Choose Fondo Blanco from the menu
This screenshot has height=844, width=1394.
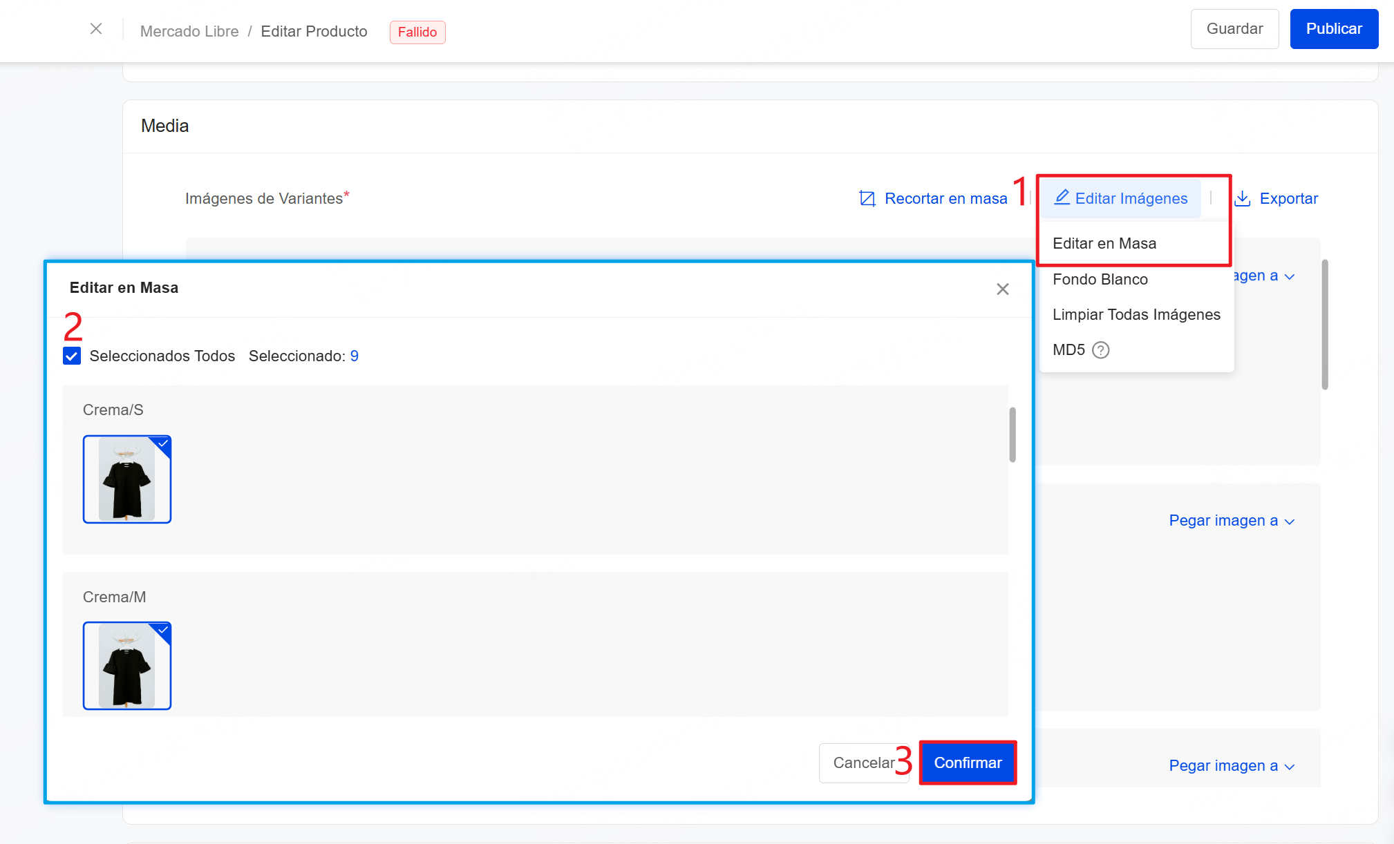pyautogui.click(x=1100, y=280)
